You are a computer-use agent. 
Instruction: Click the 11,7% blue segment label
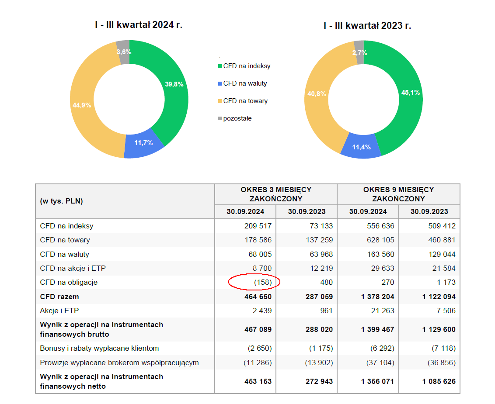click(143, 143)
